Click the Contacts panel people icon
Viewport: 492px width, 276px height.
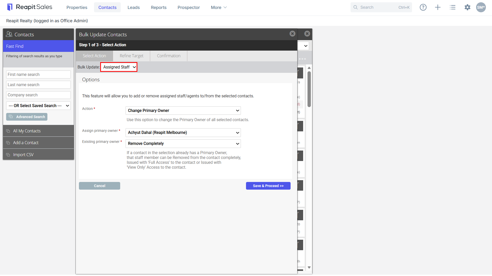click(x=9, y=34)
